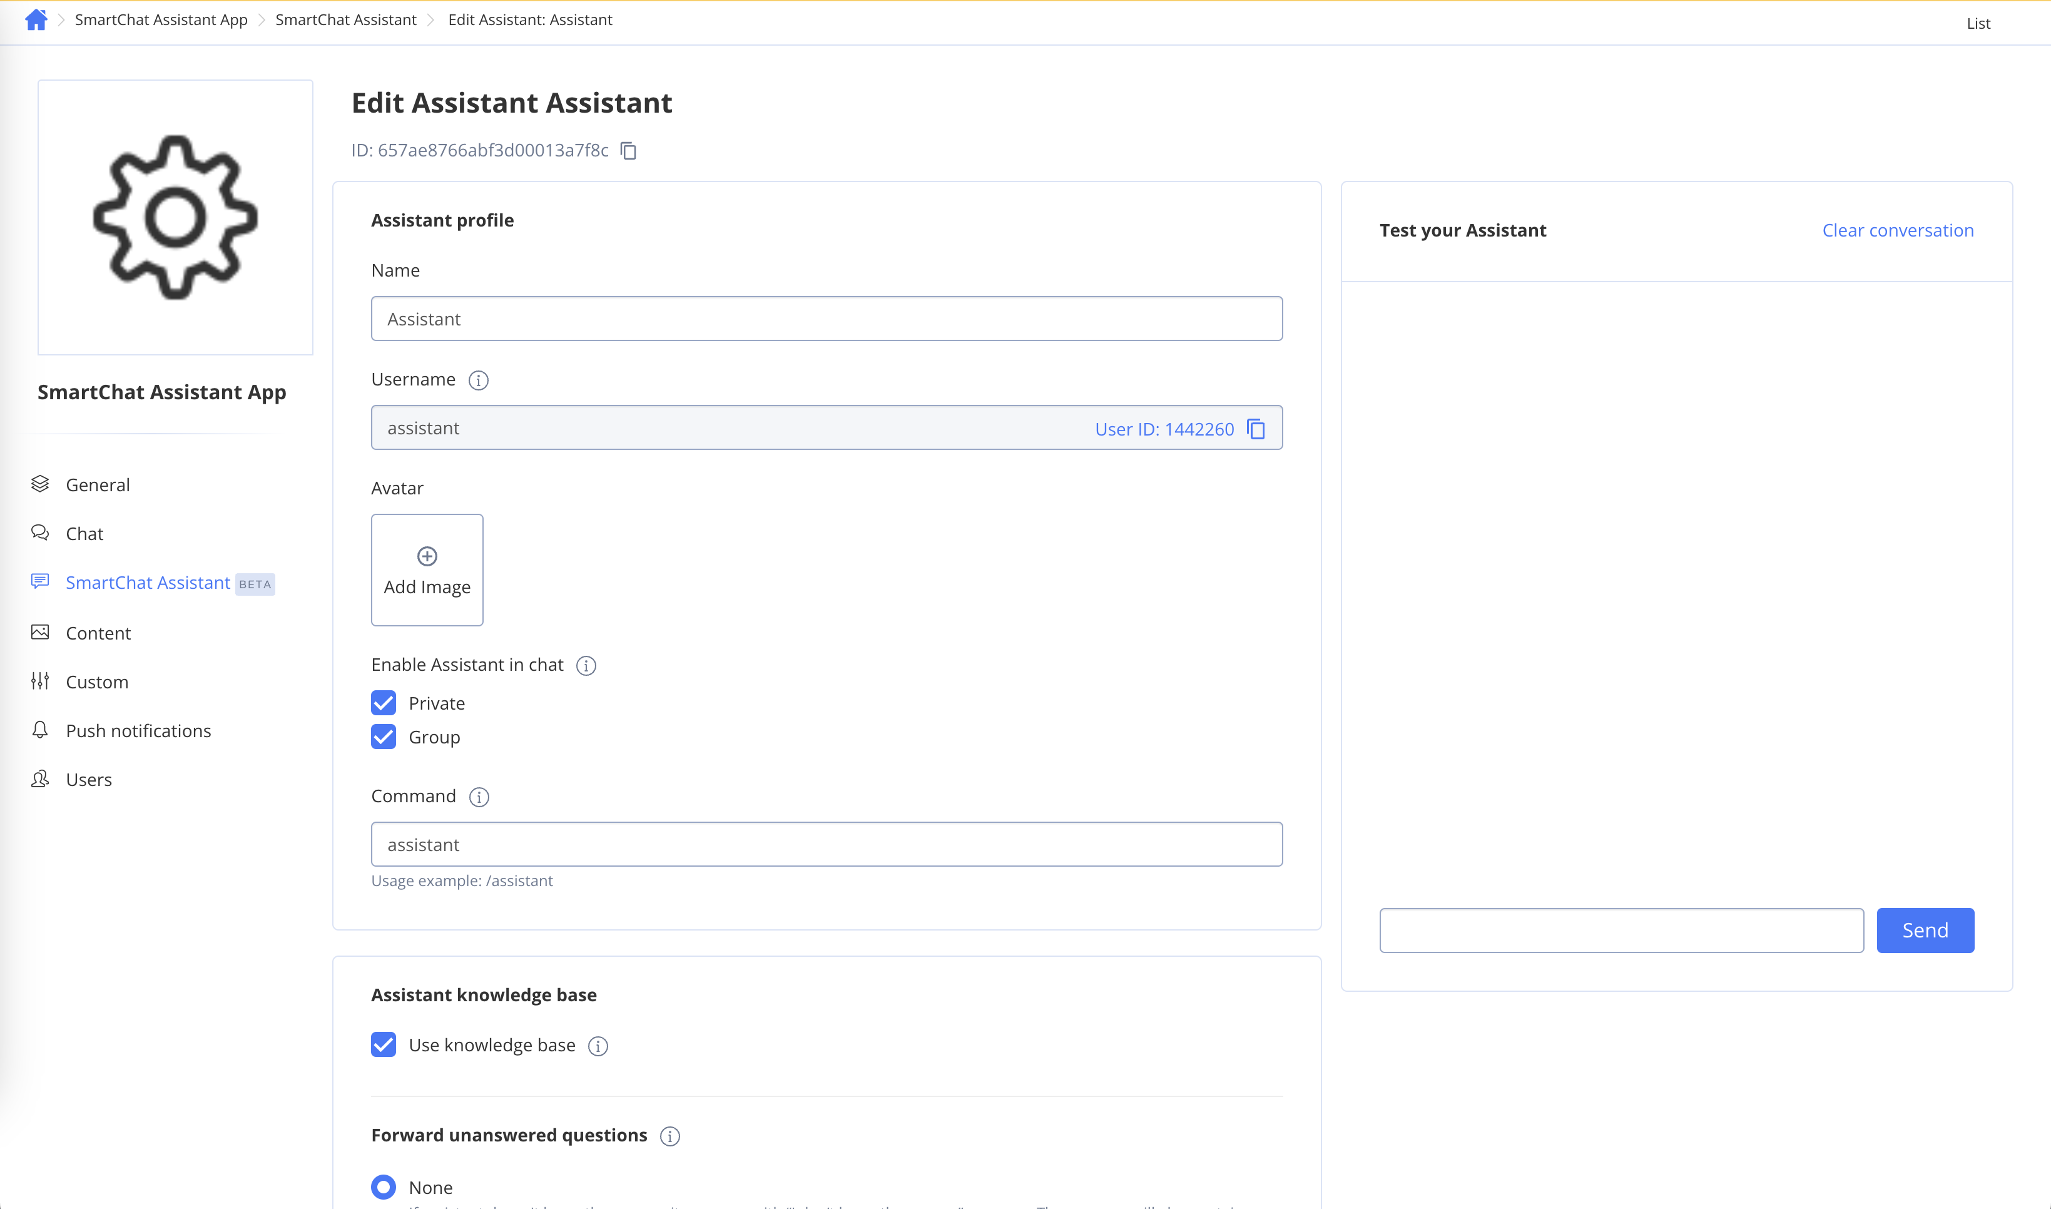
Task: Open the Push notifications section
Action: [138, 731]
